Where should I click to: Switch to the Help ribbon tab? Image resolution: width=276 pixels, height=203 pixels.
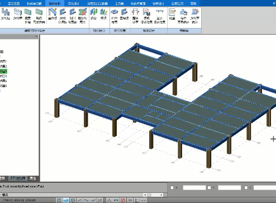193,3
